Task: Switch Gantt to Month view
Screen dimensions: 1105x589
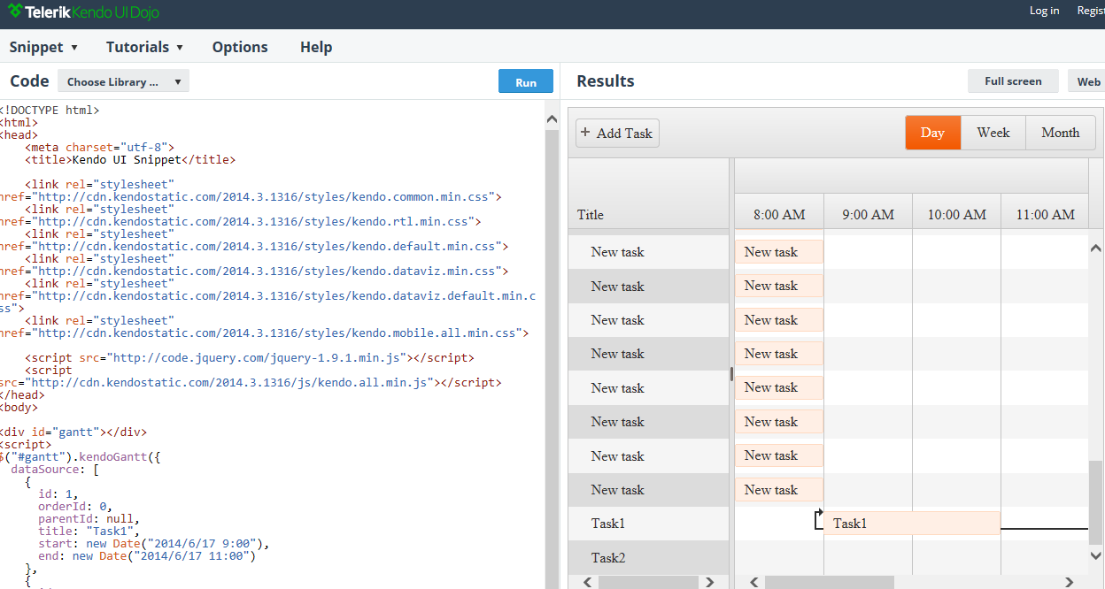Action: pyautogui.click(x=1060, y=133)
